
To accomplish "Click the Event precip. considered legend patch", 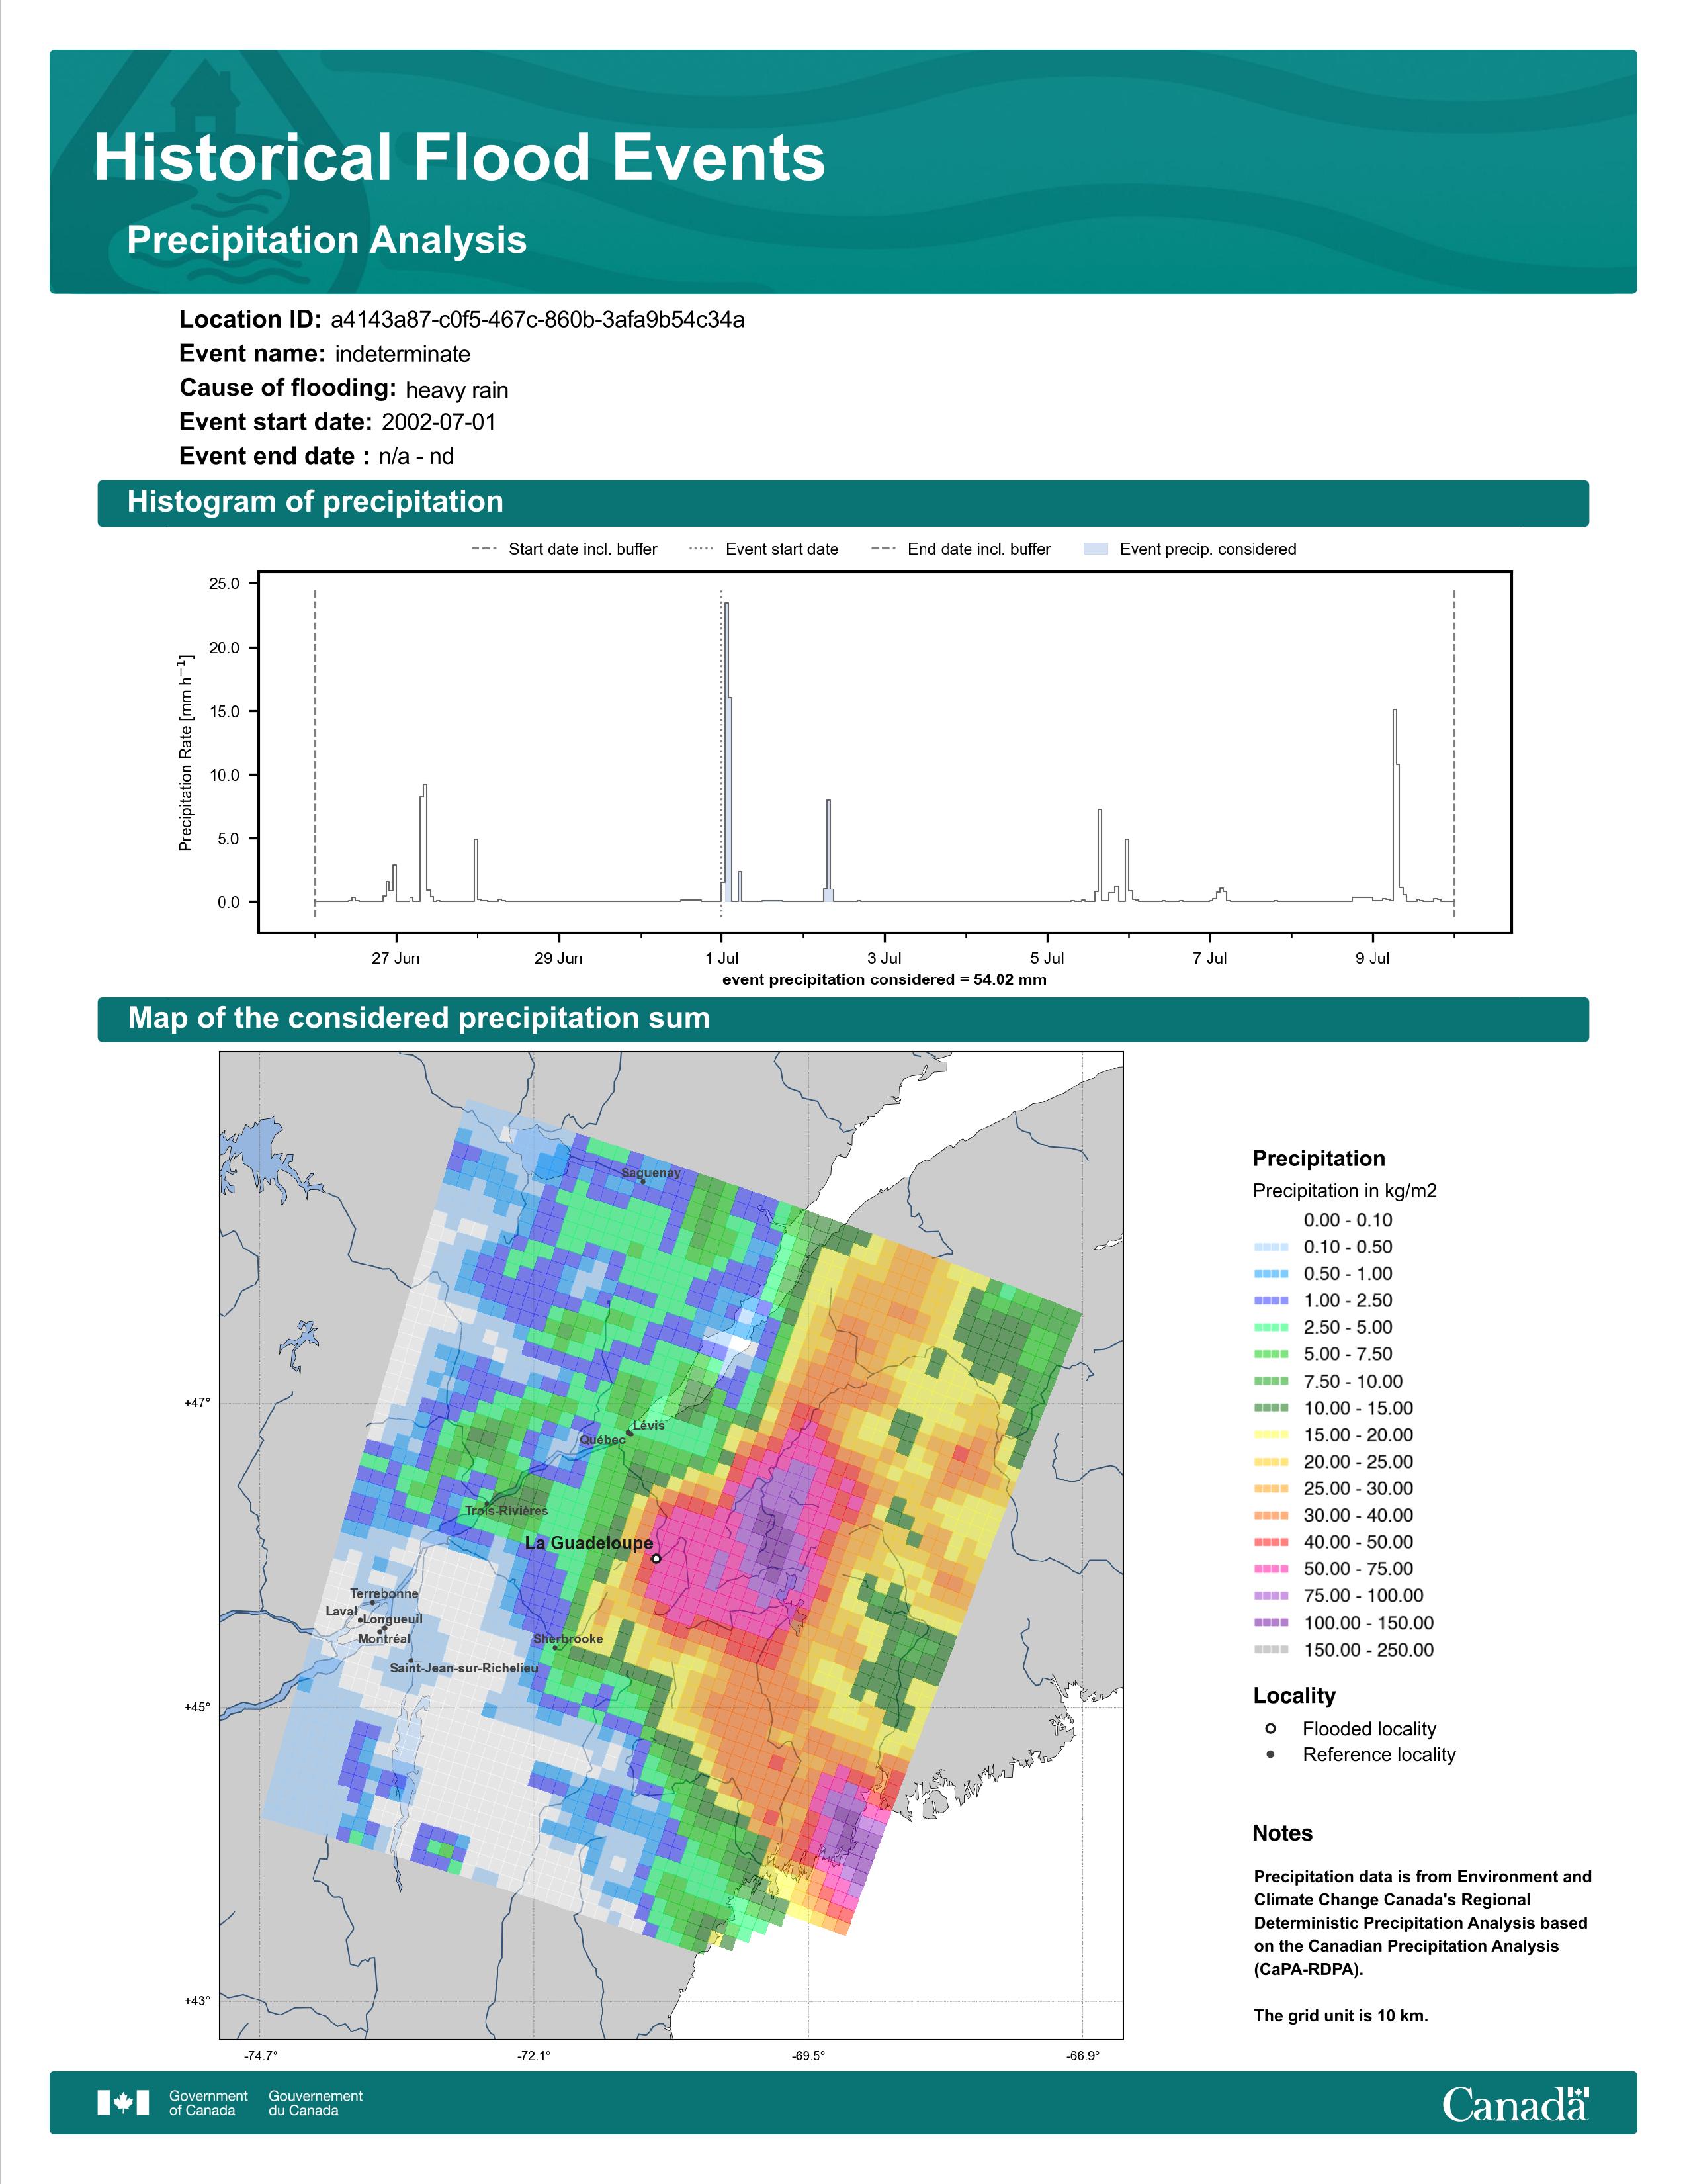I will click(x=1096, y=549).
